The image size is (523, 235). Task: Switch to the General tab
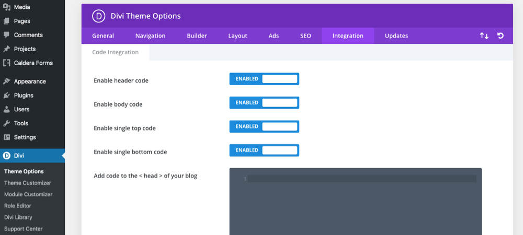click(103, 36)
